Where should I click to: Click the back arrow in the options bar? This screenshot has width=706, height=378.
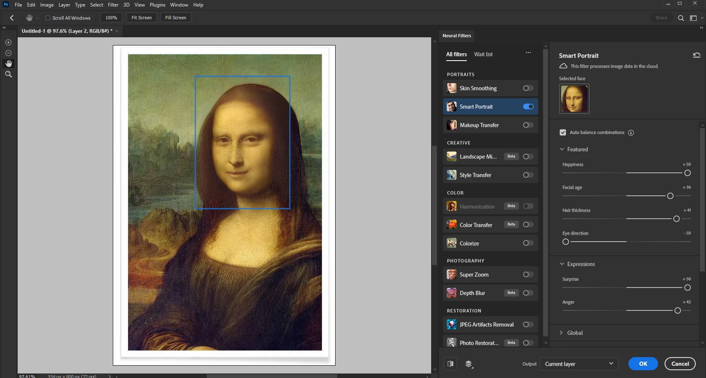11,18
